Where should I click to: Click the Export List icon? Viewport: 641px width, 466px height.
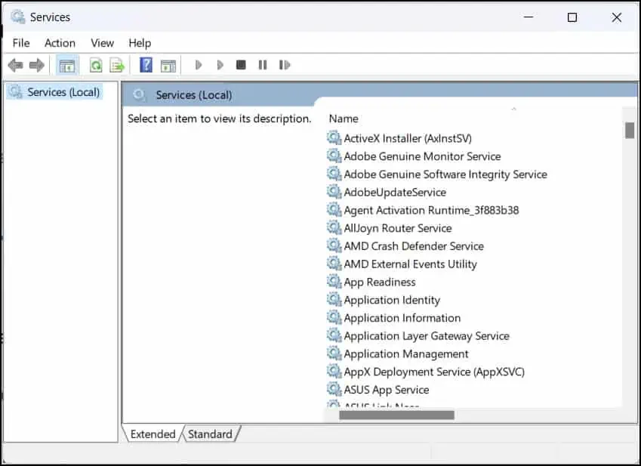point(118,65)
